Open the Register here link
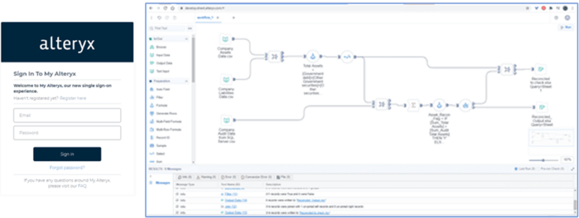 pos(73,98)
